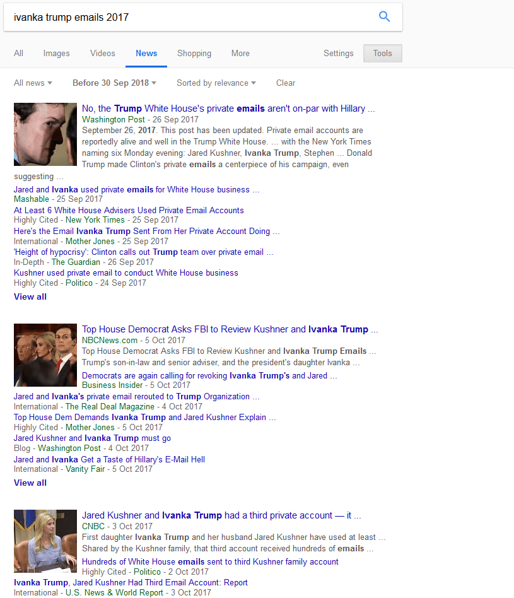
Task: Open the Shopping tab
Action: (194, 54)
